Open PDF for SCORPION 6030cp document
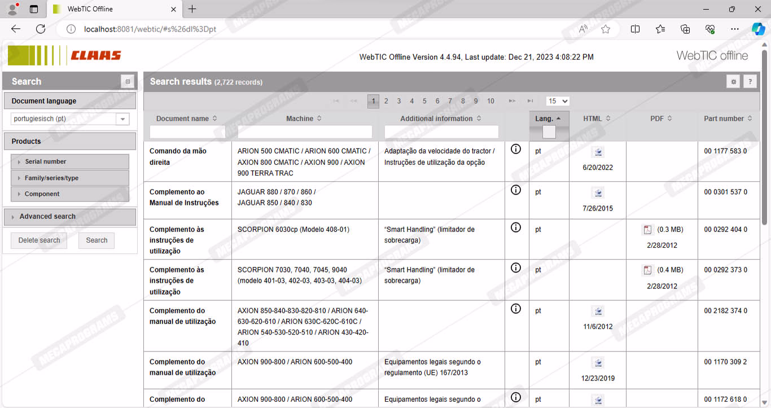Viewport: 771px width, 408px height. click(x=647, y=230)
